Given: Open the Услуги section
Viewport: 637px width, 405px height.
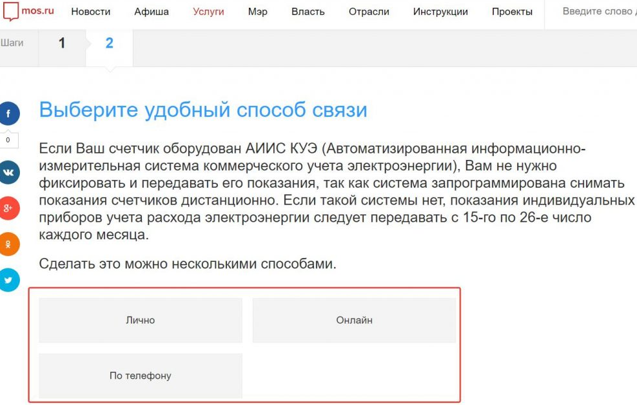Looking at the screenshot, I should (x=208, y=12).
